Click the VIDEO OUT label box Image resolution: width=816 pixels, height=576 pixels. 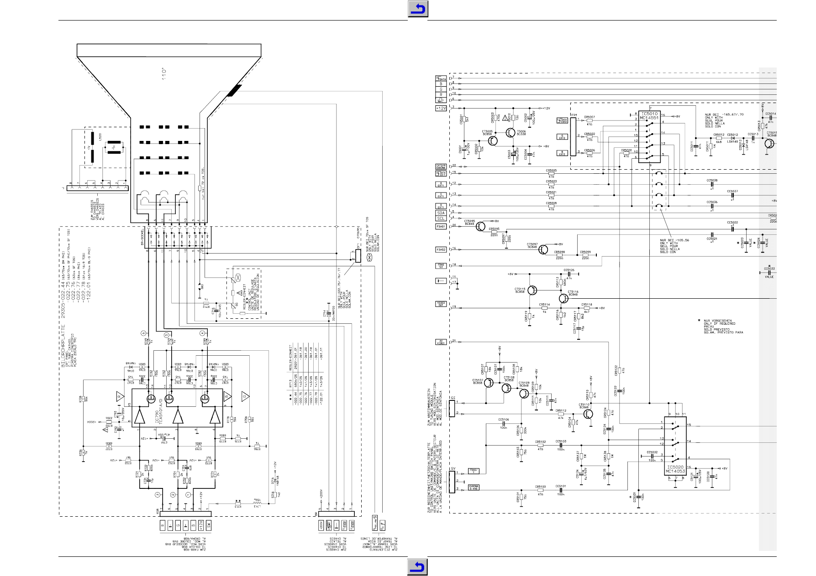[x=441, y=304]
